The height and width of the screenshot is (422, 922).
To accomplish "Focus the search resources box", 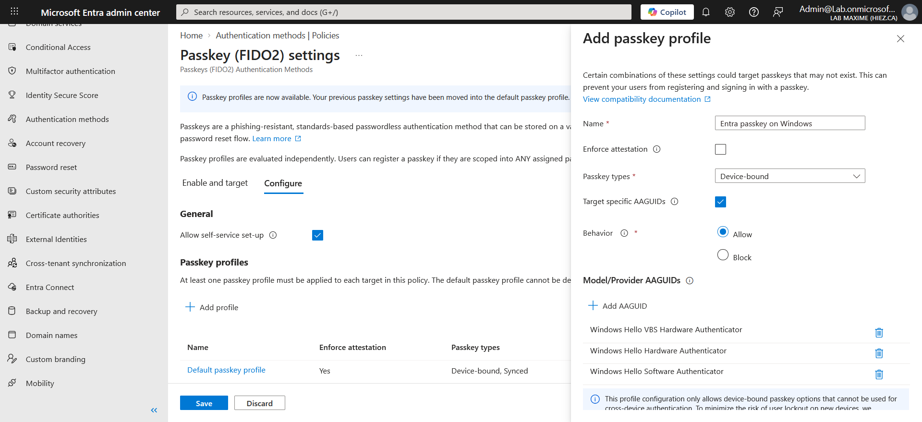I will (x=404, y=12).
